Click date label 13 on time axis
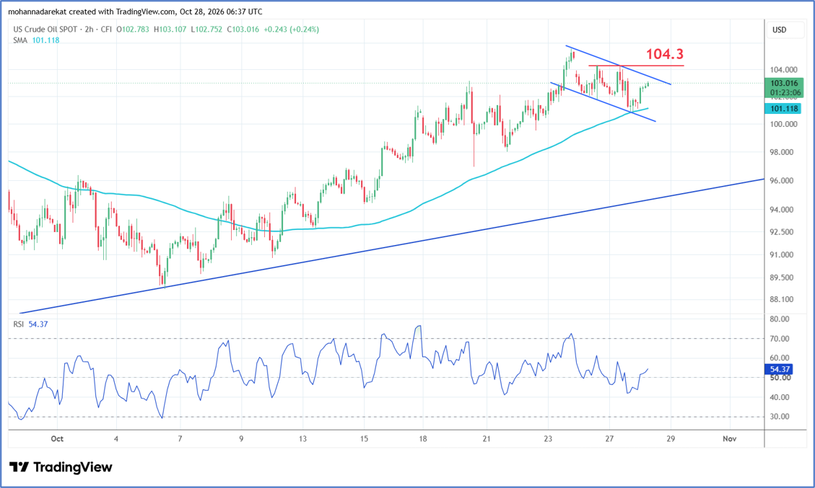The height and width of the screenshot is (488, 815). [302, 439]
